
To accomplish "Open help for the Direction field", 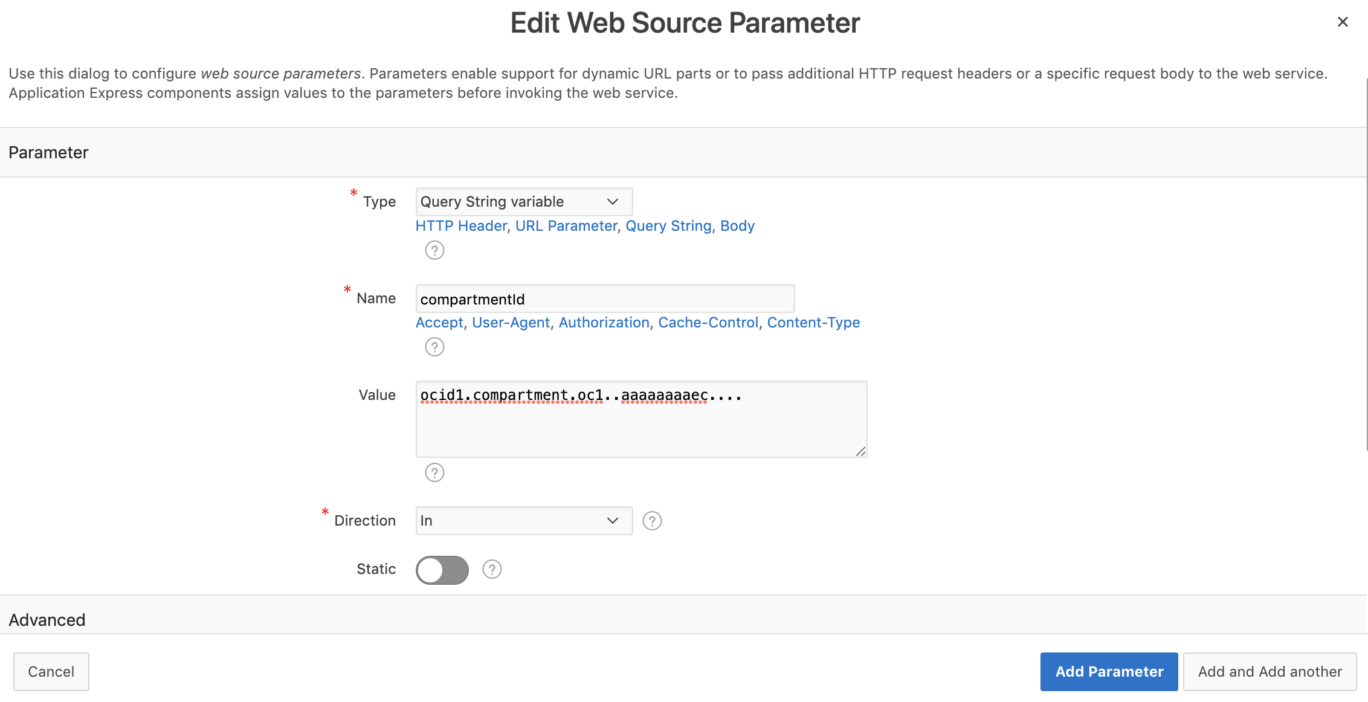I will point(652,521).
